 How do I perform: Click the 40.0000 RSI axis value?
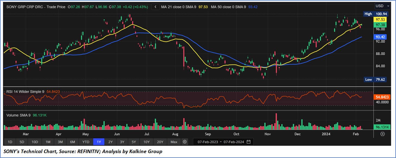(x=382, y=102)
